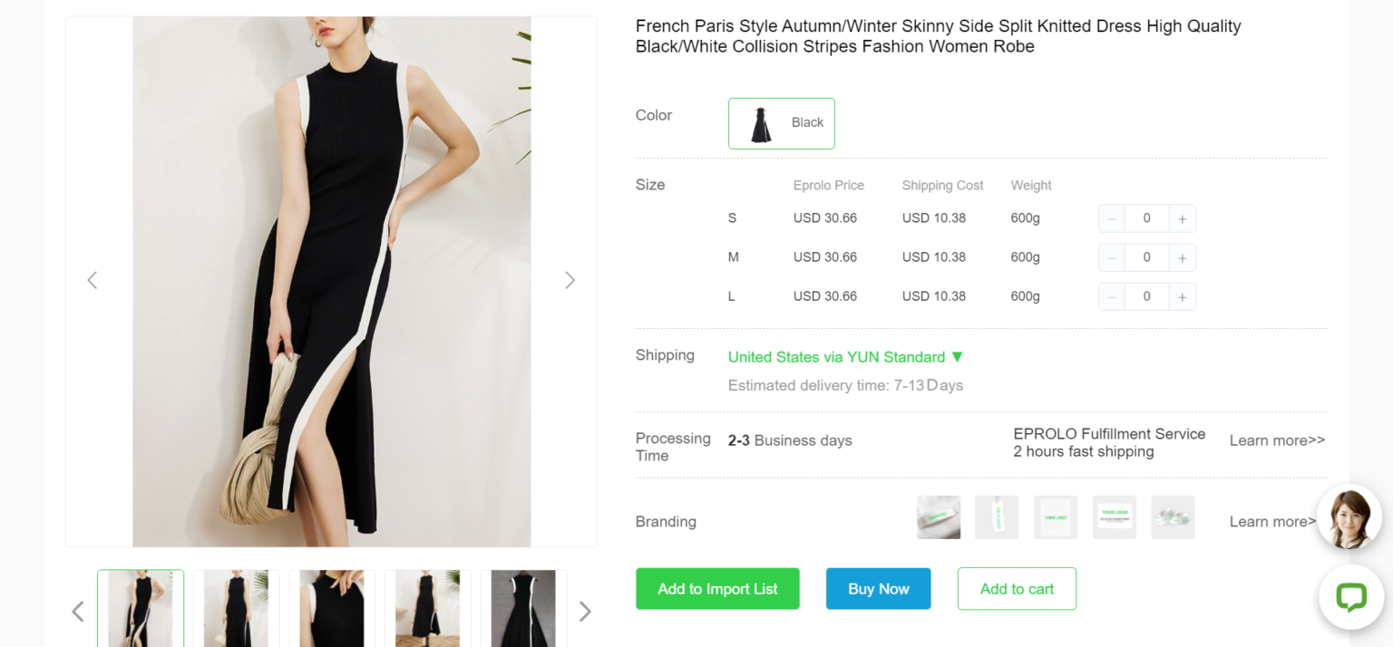This screenshot has height=647, width=1393.
Task: Click the second dress thumbnail in the gallery
Action: 236,608
